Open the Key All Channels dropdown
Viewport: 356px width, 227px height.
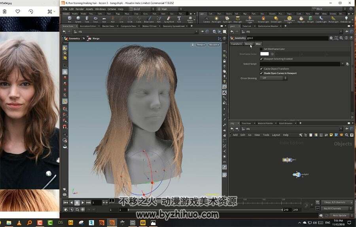point(338,208)
